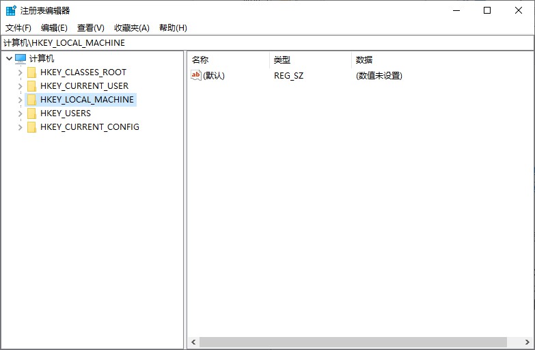Viewport: 535px width, 350px height.
Task: Open the 文件(F) menu
Action: (x=18, y=27)
